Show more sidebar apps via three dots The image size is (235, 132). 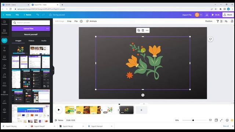click(x=4, y=118)
